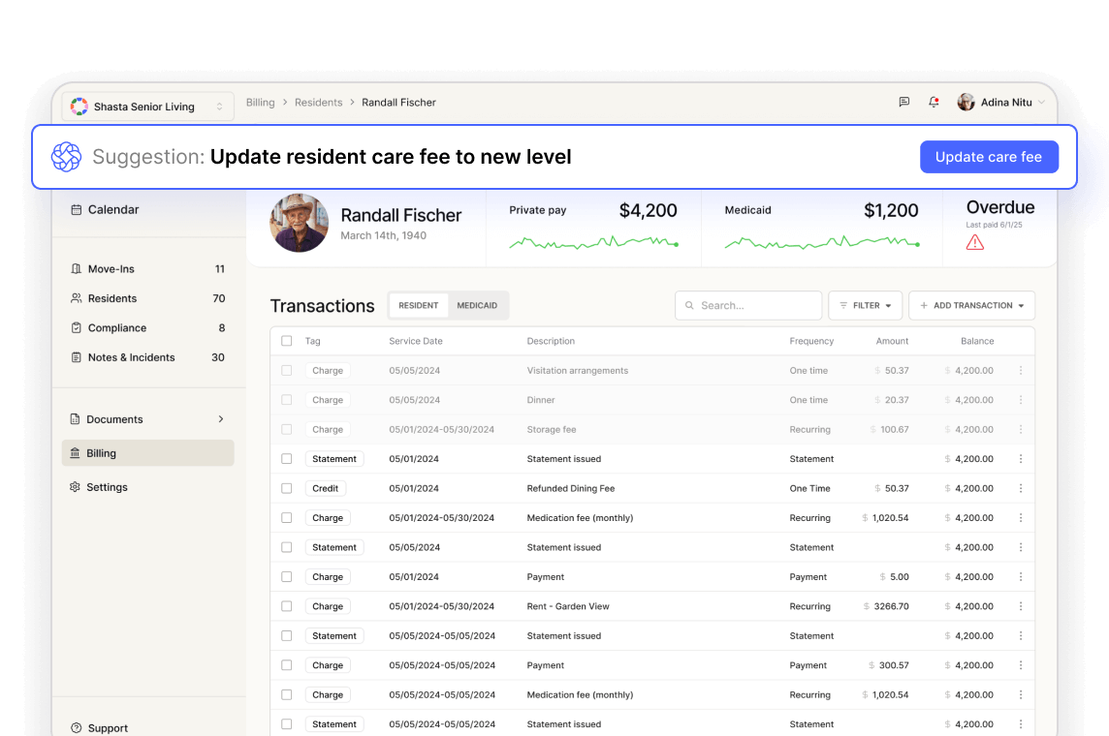The width and height of the screenshot is (1109, 736).
Task: Open Support at the sidebar bottom
Action: point(100,728)
